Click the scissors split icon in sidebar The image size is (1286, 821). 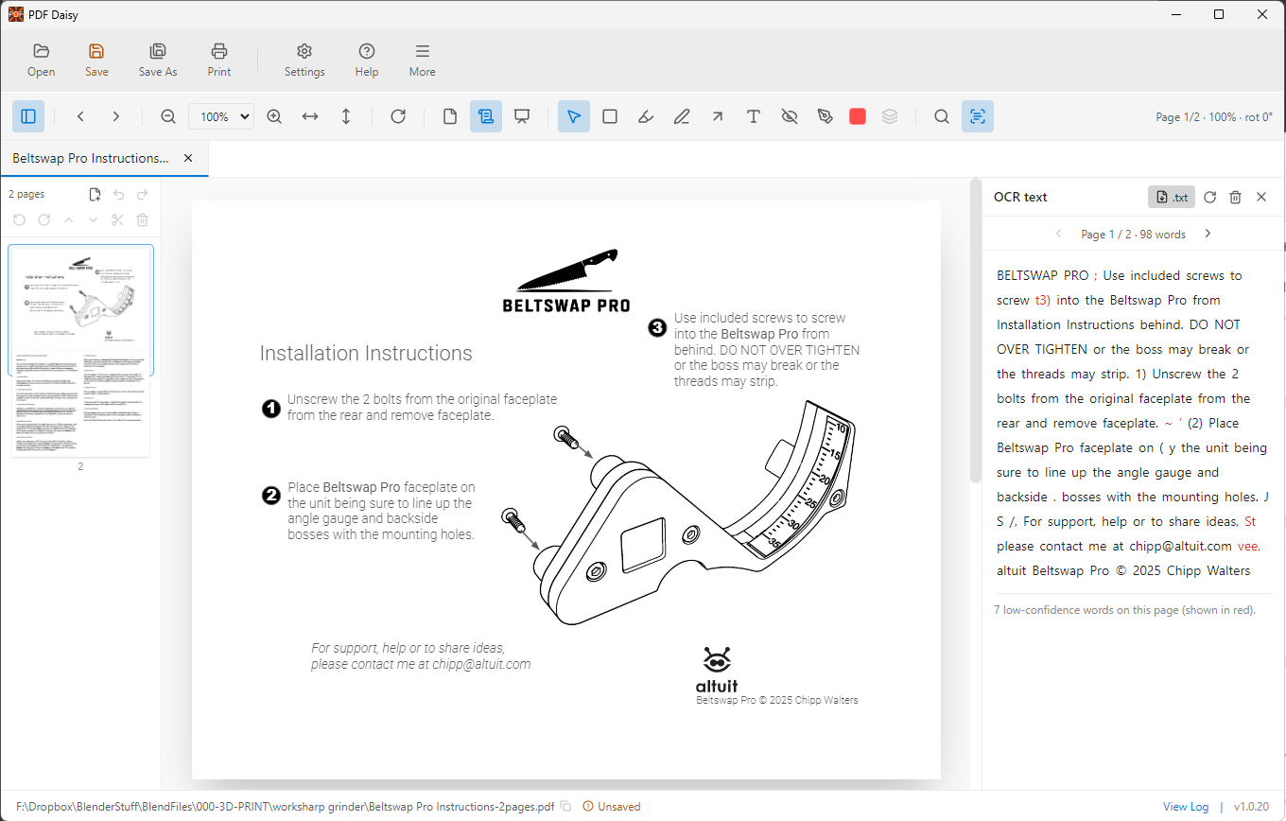coord(117,220)
